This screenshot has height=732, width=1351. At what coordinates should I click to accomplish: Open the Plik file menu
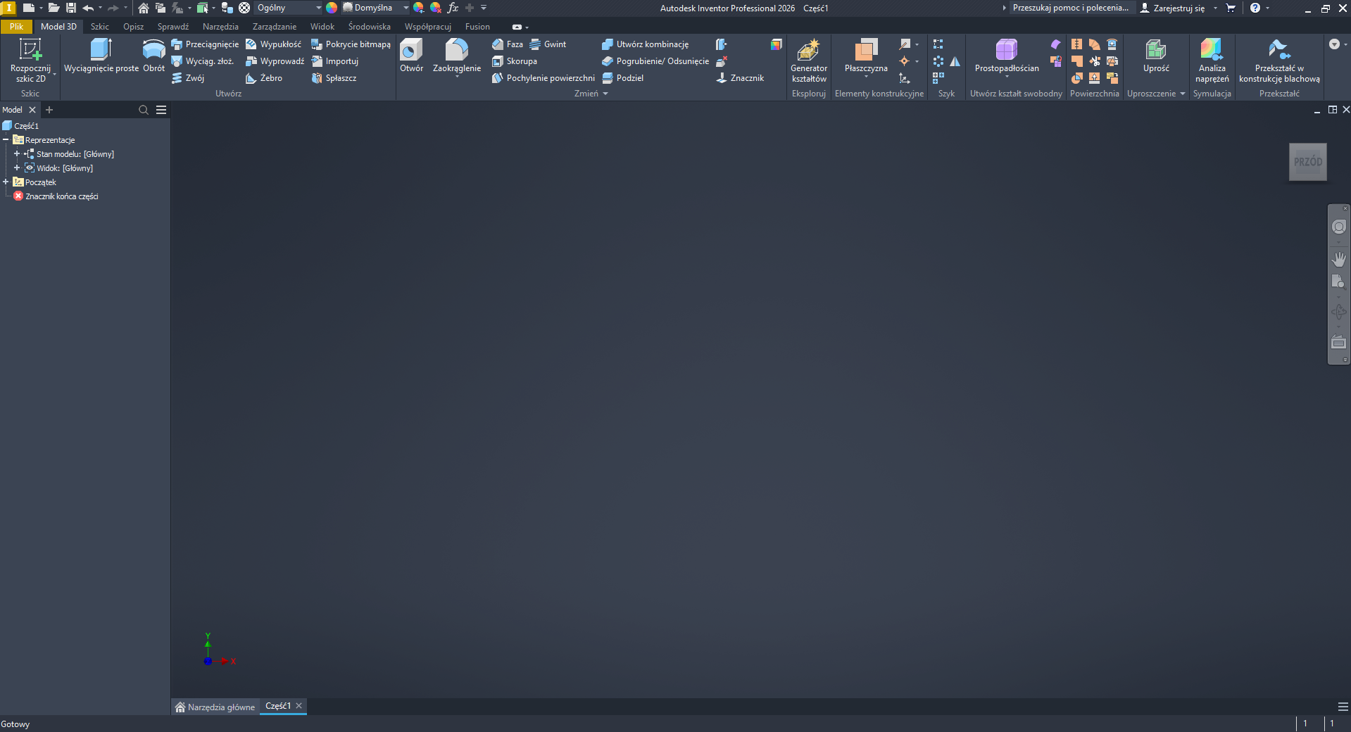click(16, 27)
